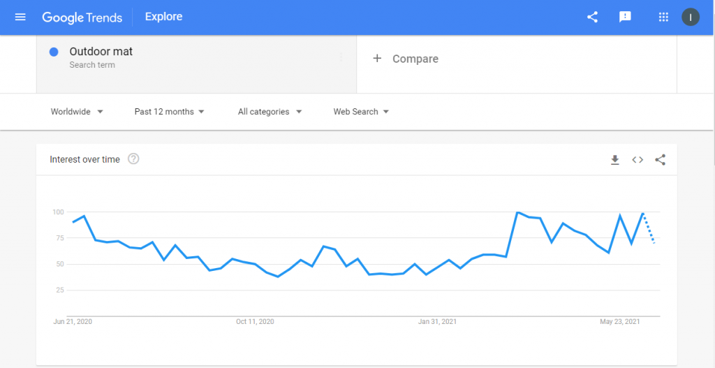
Task: Open the send feedback icon
Action: [x=625, y=17]
